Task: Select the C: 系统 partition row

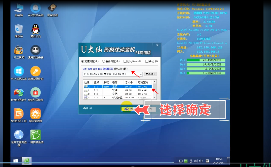Action: [x=117, y=87]
